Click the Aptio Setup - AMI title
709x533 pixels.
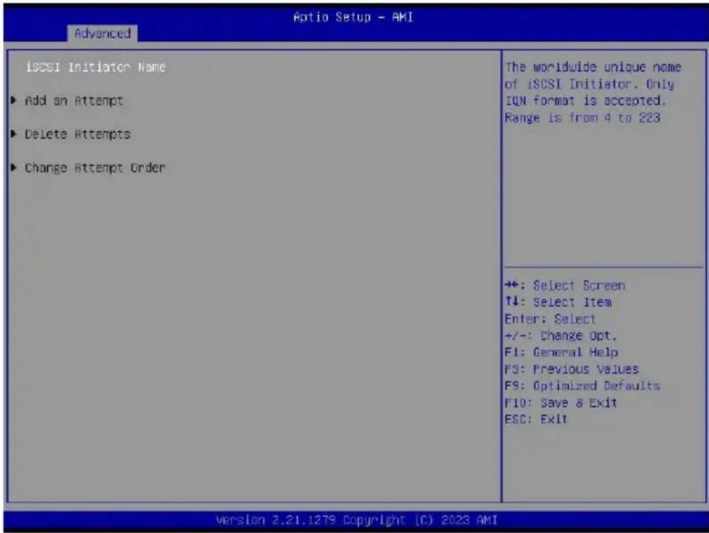tap(353, 17)
